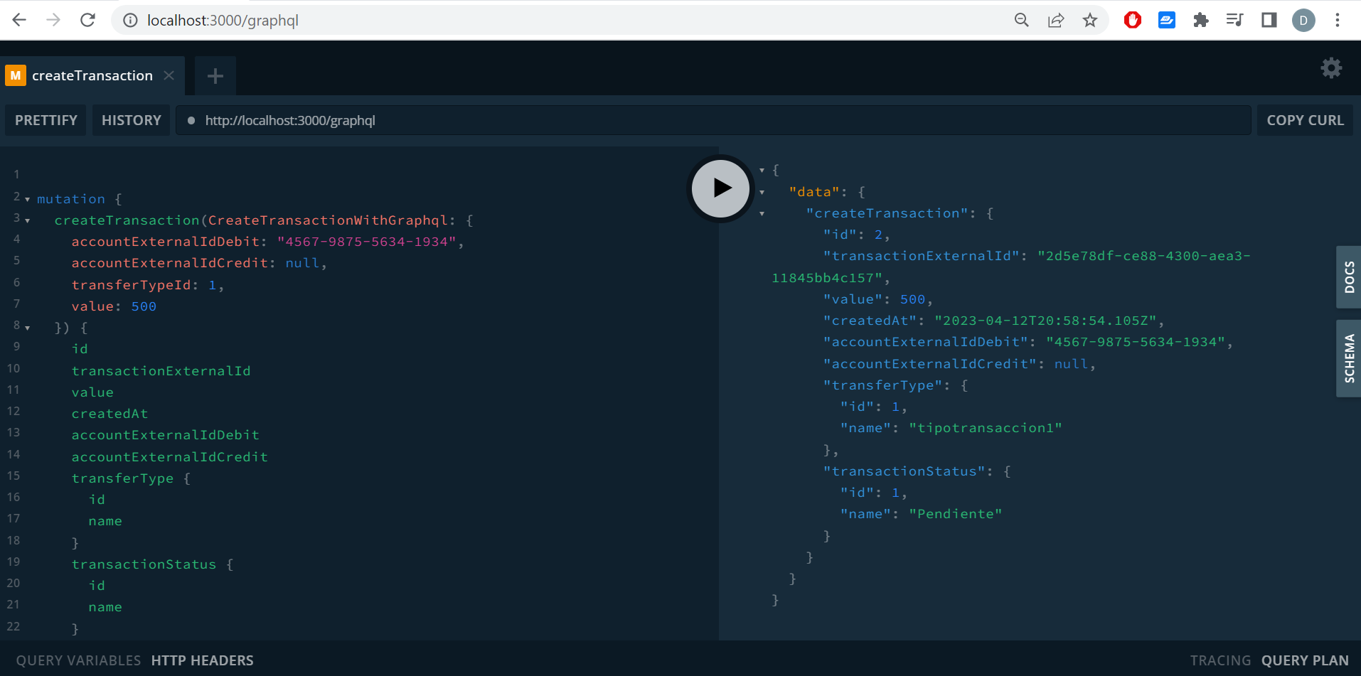Open the Chrome profile avatar D

tap(1303, 20)
